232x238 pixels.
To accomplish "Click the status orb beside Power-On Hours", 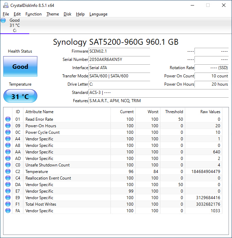I will click(8, 126).
